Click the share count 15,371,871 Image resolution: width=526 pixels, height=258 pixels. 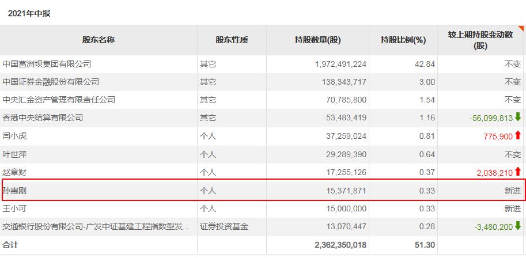pyautogui.click(x=347, y=191)
